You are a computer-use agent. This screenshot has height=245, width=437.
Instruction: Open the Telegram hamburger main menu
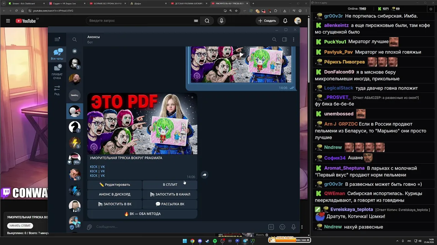coord(57,39)
